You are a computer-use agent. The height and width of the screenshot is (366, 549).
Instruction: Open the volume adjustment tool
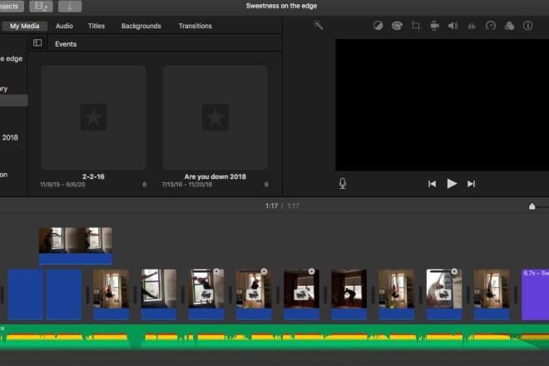pyautogui.click(x=453, y=26)
